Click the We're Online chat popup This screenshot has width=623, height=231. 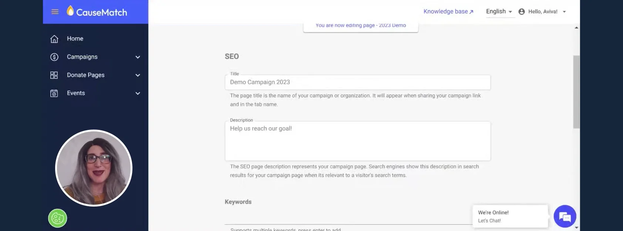pyautogui.click(x=510, y=216)
